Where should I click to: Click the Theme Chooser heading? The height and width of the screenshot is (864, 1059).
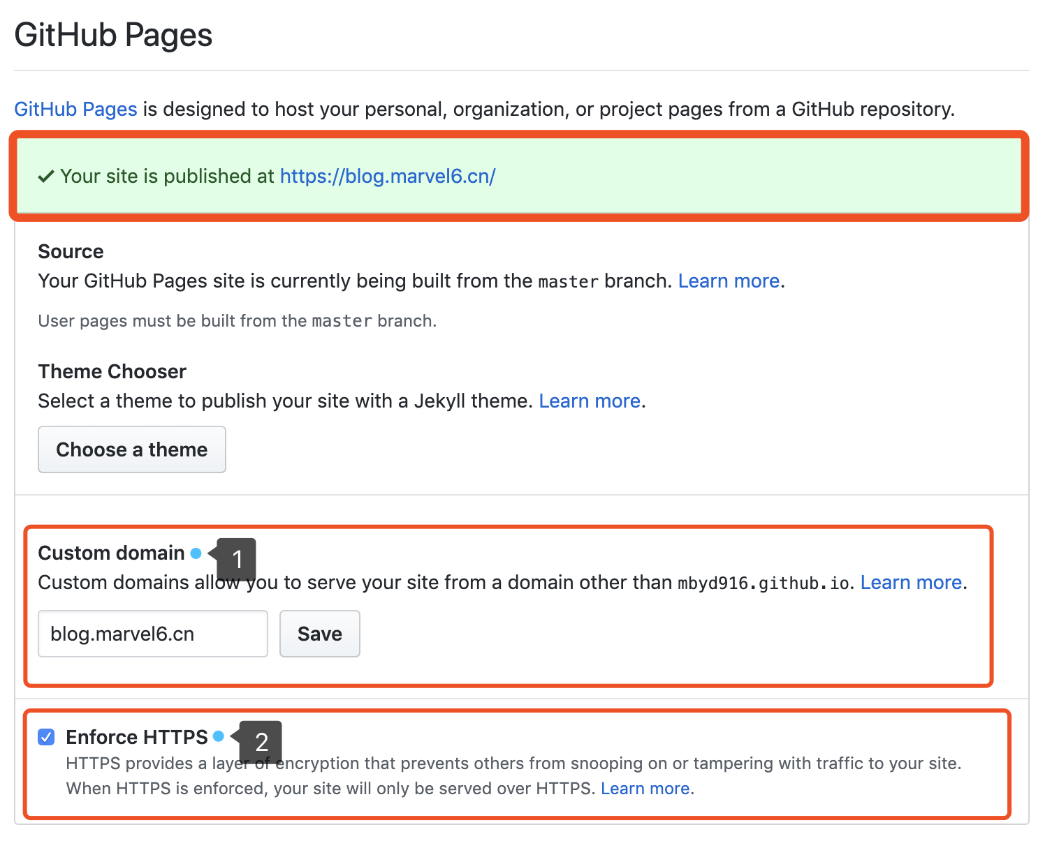pos(112,371)
